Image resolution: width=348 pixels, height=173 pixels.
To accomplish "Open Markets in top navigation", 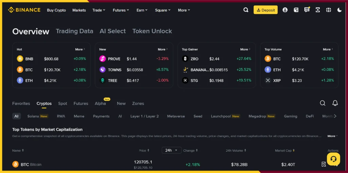I will [79, 10].
